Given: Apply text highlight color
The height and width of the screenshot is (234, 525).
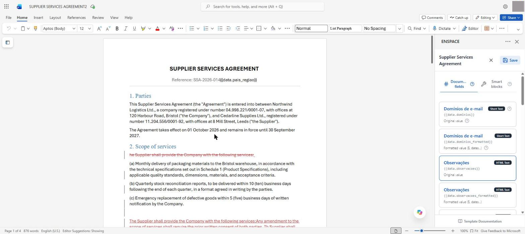Looking at the screenshot, I should (143, 28).
